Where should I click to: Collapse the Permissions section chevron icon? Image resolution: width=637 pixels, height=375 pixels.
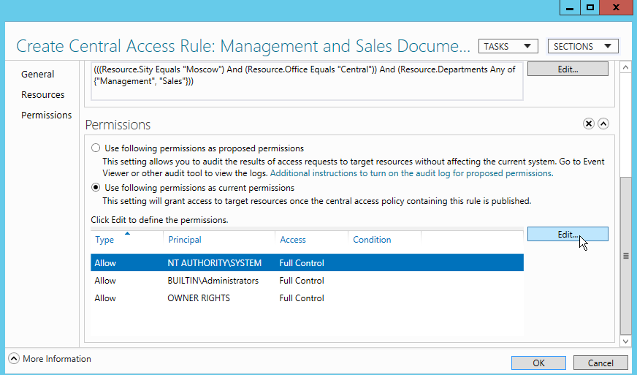[603, 124]
